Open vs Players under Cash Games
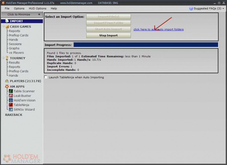Viewport: 227px width, 165px height. 16,53
